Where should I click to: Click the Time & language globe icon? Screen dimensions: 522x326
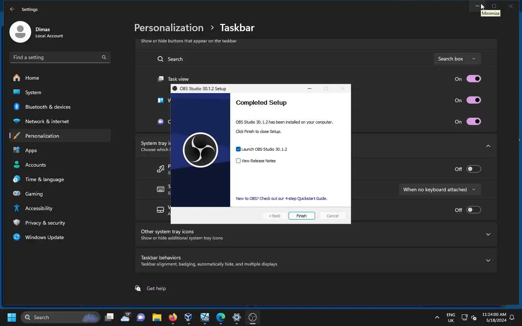pyautogui.click(x=17, y=179)
